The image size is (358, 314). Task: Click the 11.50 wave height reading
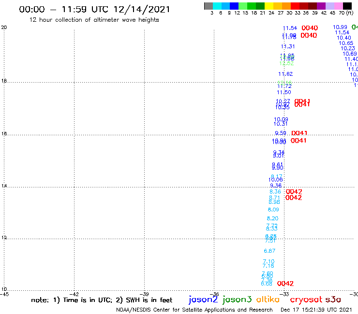[x=284, y=92]
